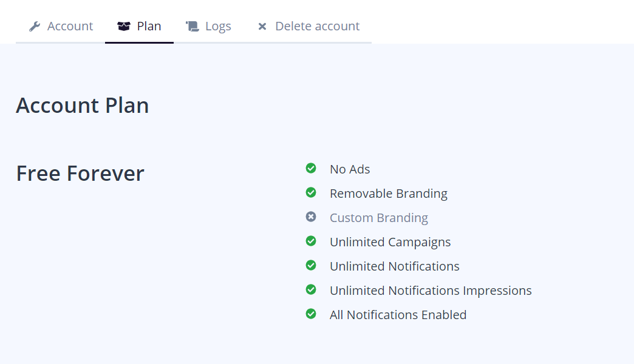Click the All Notifications Enabled text

pyautogui.click(x=398, y=315)
